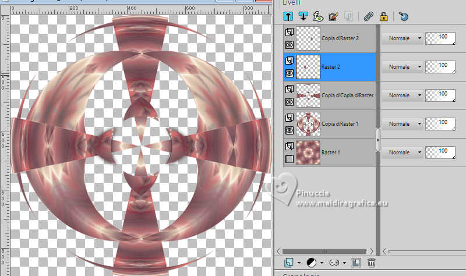Click the black-white new mask layer icon

[311, 263]
